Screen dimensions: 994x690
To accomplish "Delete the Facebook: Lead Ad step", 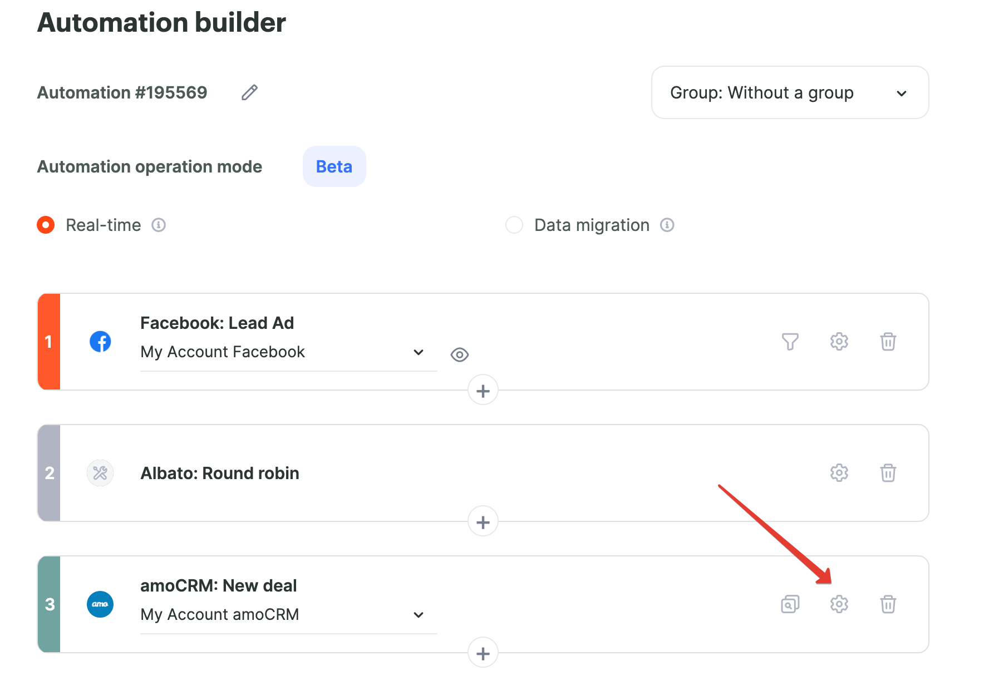I will 888,341.
